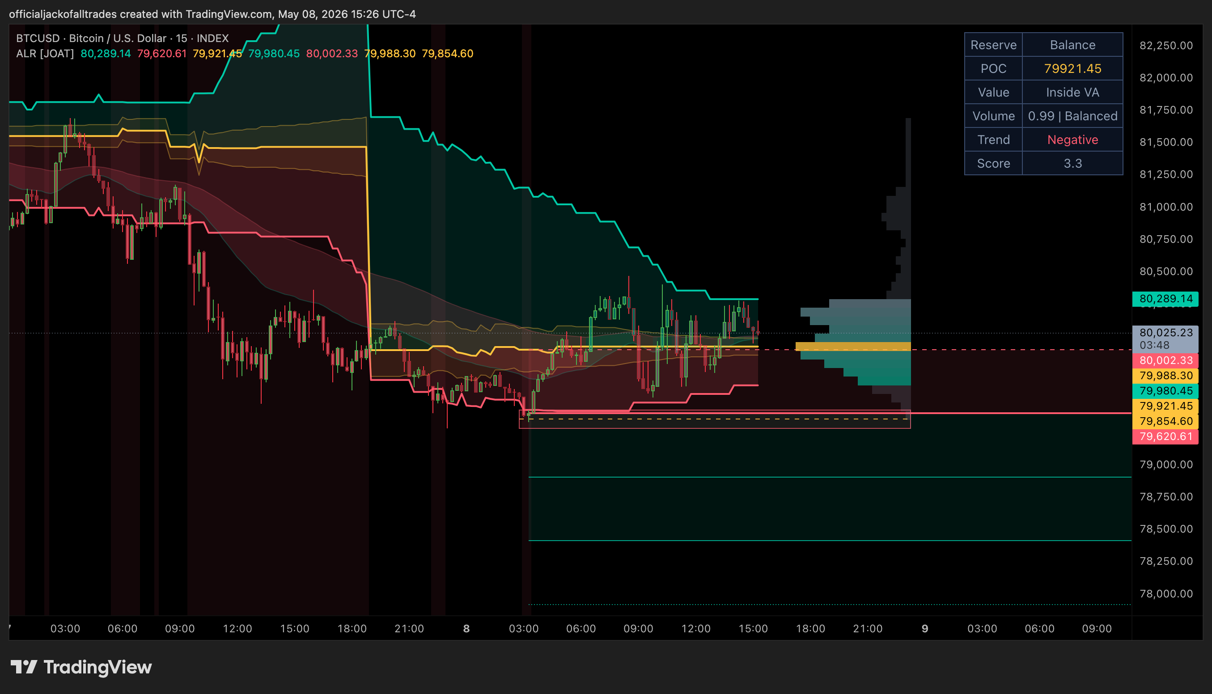Click the 79,000.00 price scale tick
Viewport: 1212px width, 694px height.
[x=1166, y=464]
